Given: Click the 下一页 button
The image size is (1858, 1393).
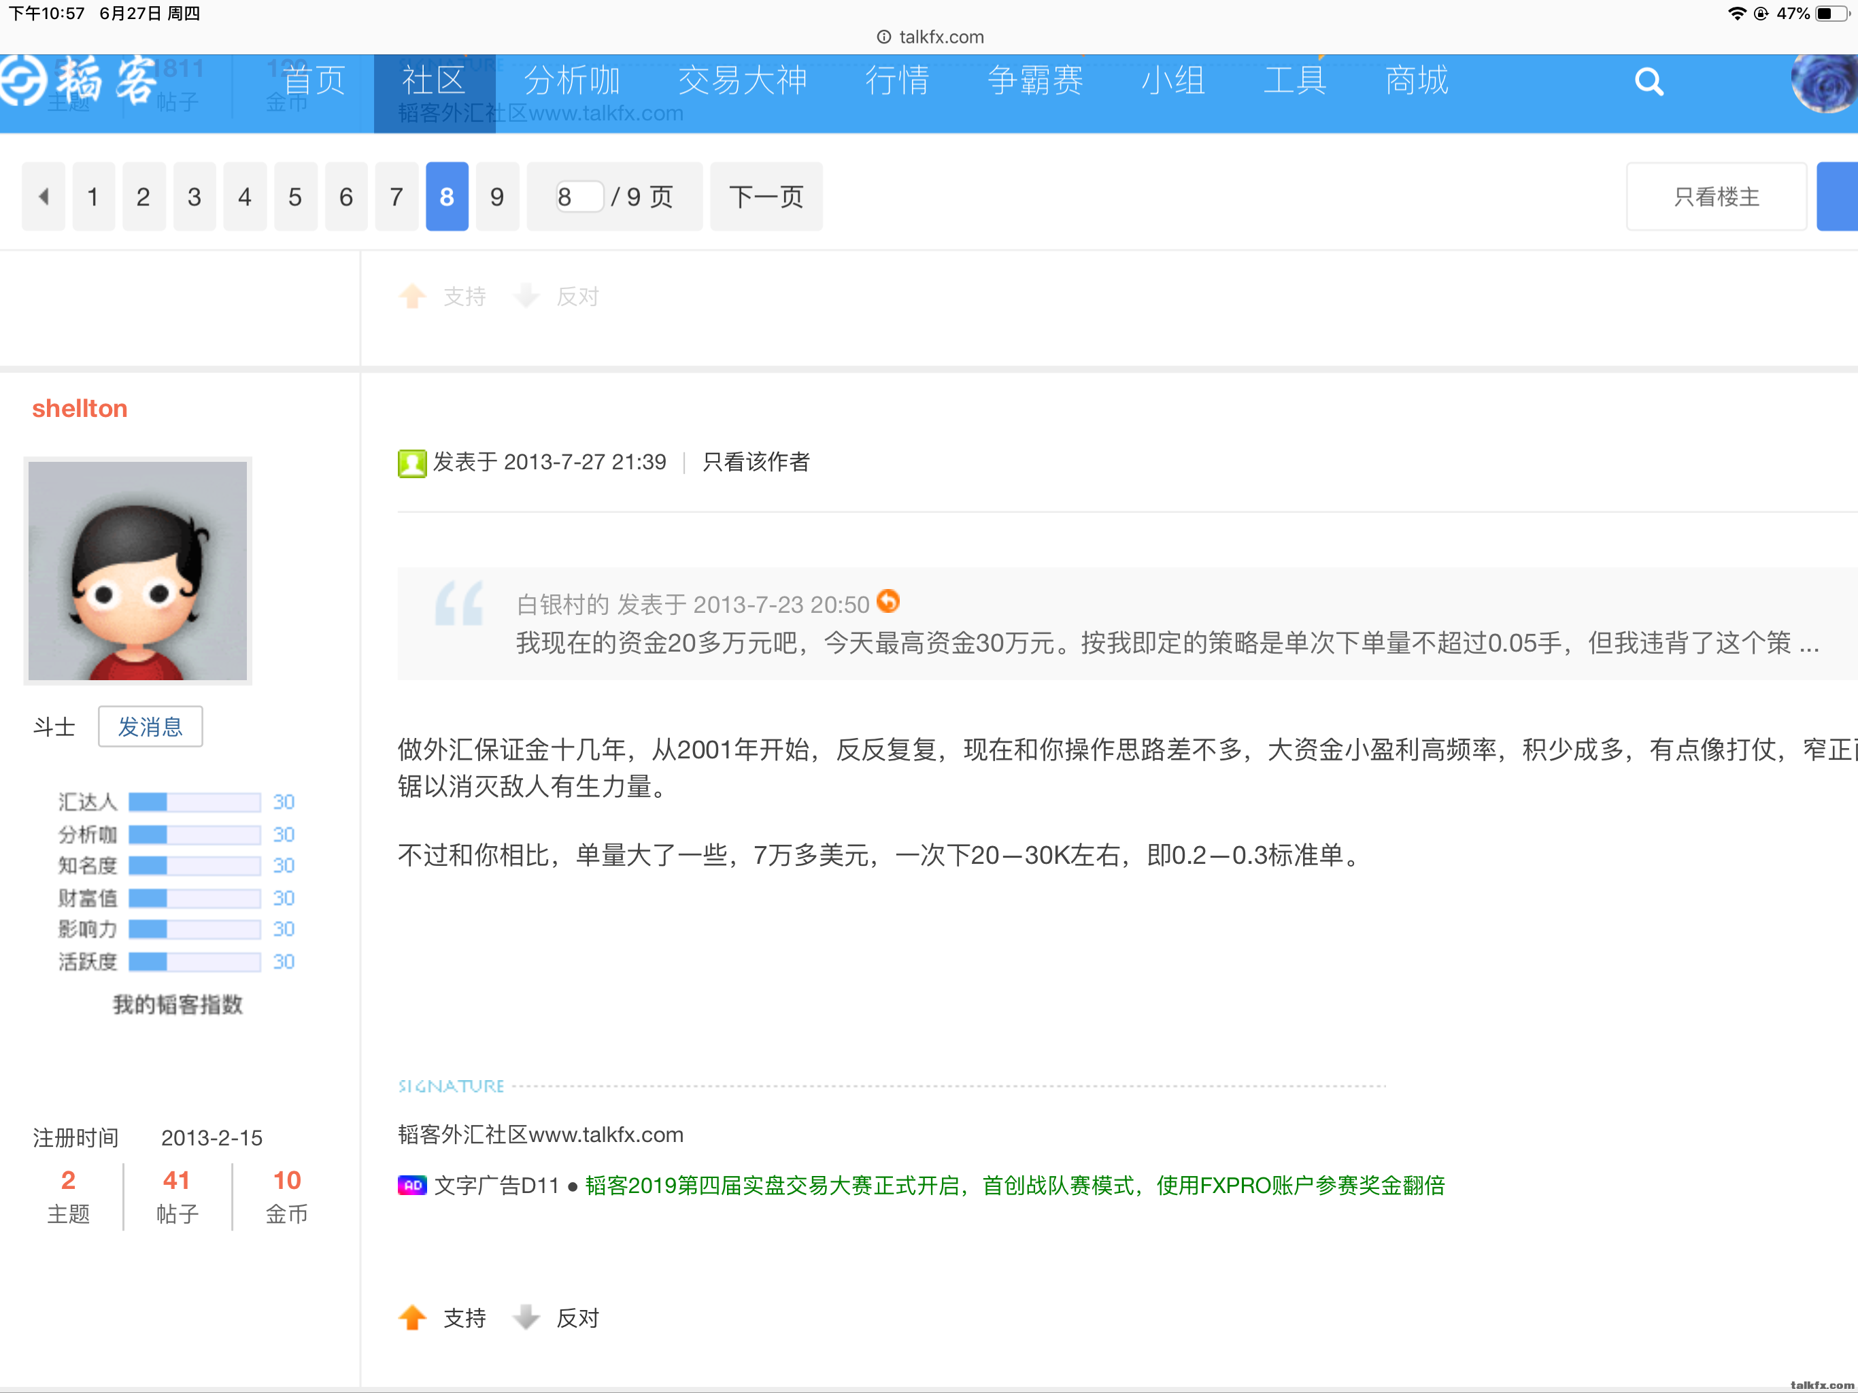Looking at the screenshot, I should pos(766,197).
